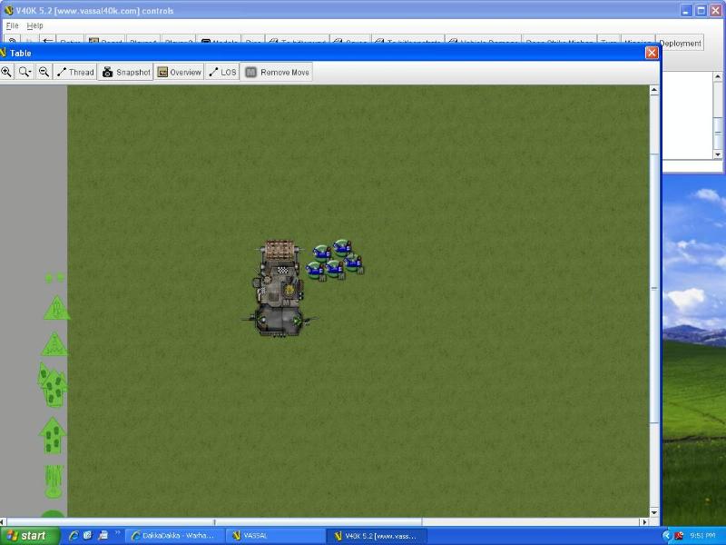Activate the Thread drawing tool

pos(74,72)
